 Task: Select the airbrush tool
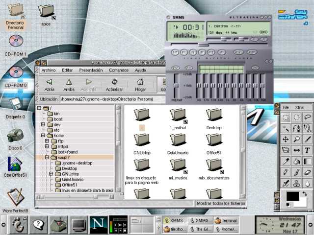click(286, 183)
